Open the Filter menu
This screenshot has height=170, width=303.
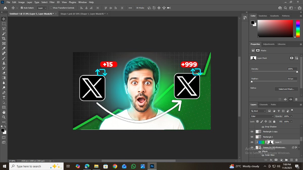click(52, 2)
